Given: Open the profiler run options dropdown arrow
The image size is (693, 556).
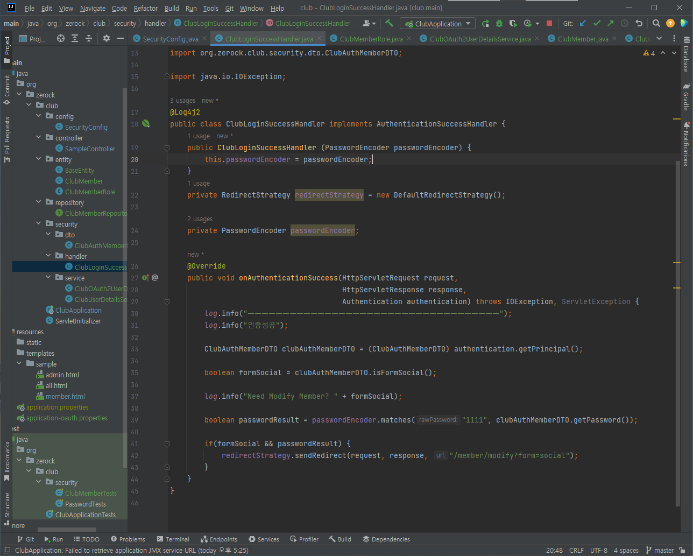Looking at the screenshot, I should click(538, 24).
